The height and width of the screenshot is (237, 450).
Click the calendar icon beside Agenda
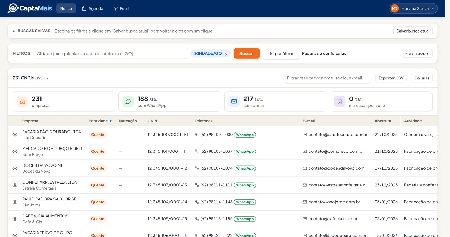[84, 9]
